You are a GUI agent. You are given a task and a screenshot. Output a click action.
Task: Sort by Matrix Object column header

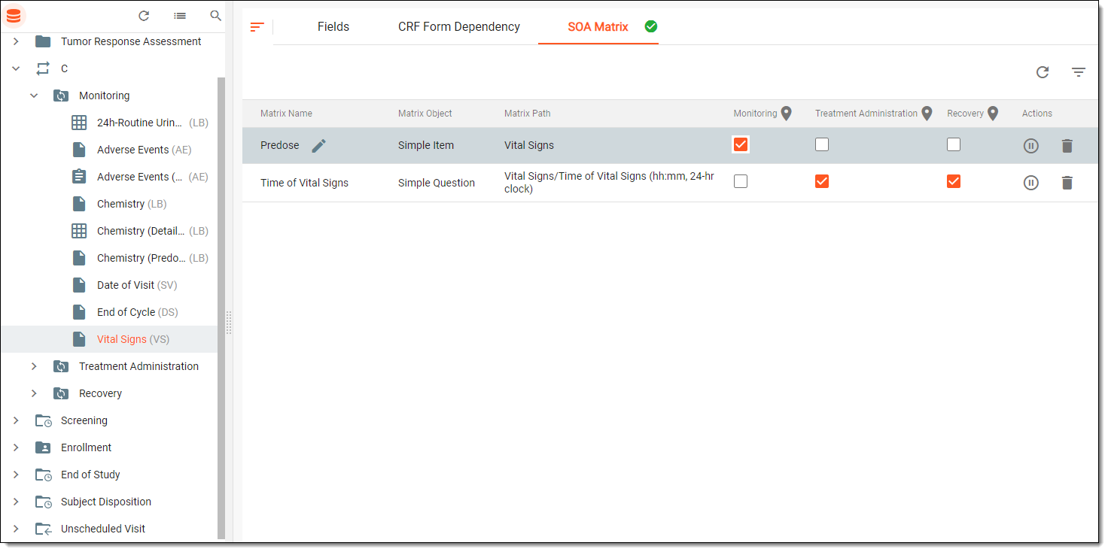425,114
